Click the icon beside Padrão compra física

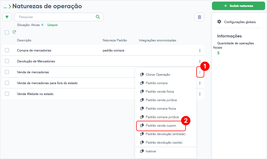point(142,109)
